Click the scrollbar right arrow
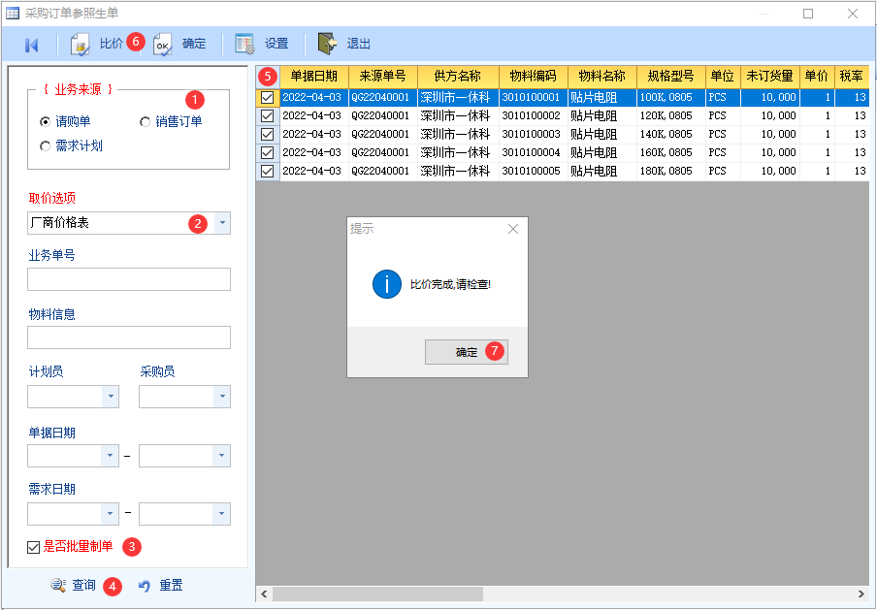Viewport: 877px width, 610px height. (861, 594)
